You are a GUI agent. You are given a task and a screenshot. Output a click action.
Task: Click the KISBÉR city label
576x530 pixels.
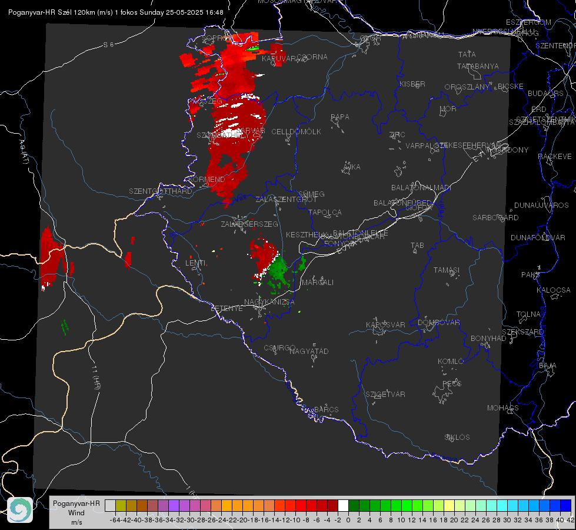(412, 84)
